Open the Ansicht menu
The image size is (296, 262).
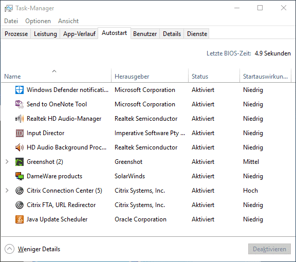[x=68, y=21]
